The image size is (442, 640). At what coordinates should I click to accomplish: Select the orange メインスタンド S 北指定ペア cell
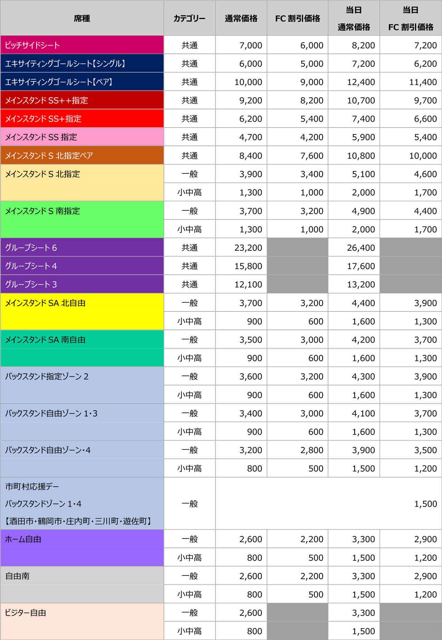82,155
